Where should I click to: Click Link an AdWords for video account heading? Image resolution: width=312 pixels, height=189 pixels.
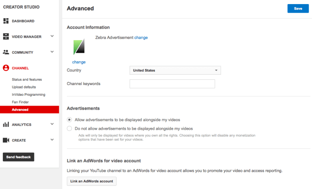(x=104, y=161)
